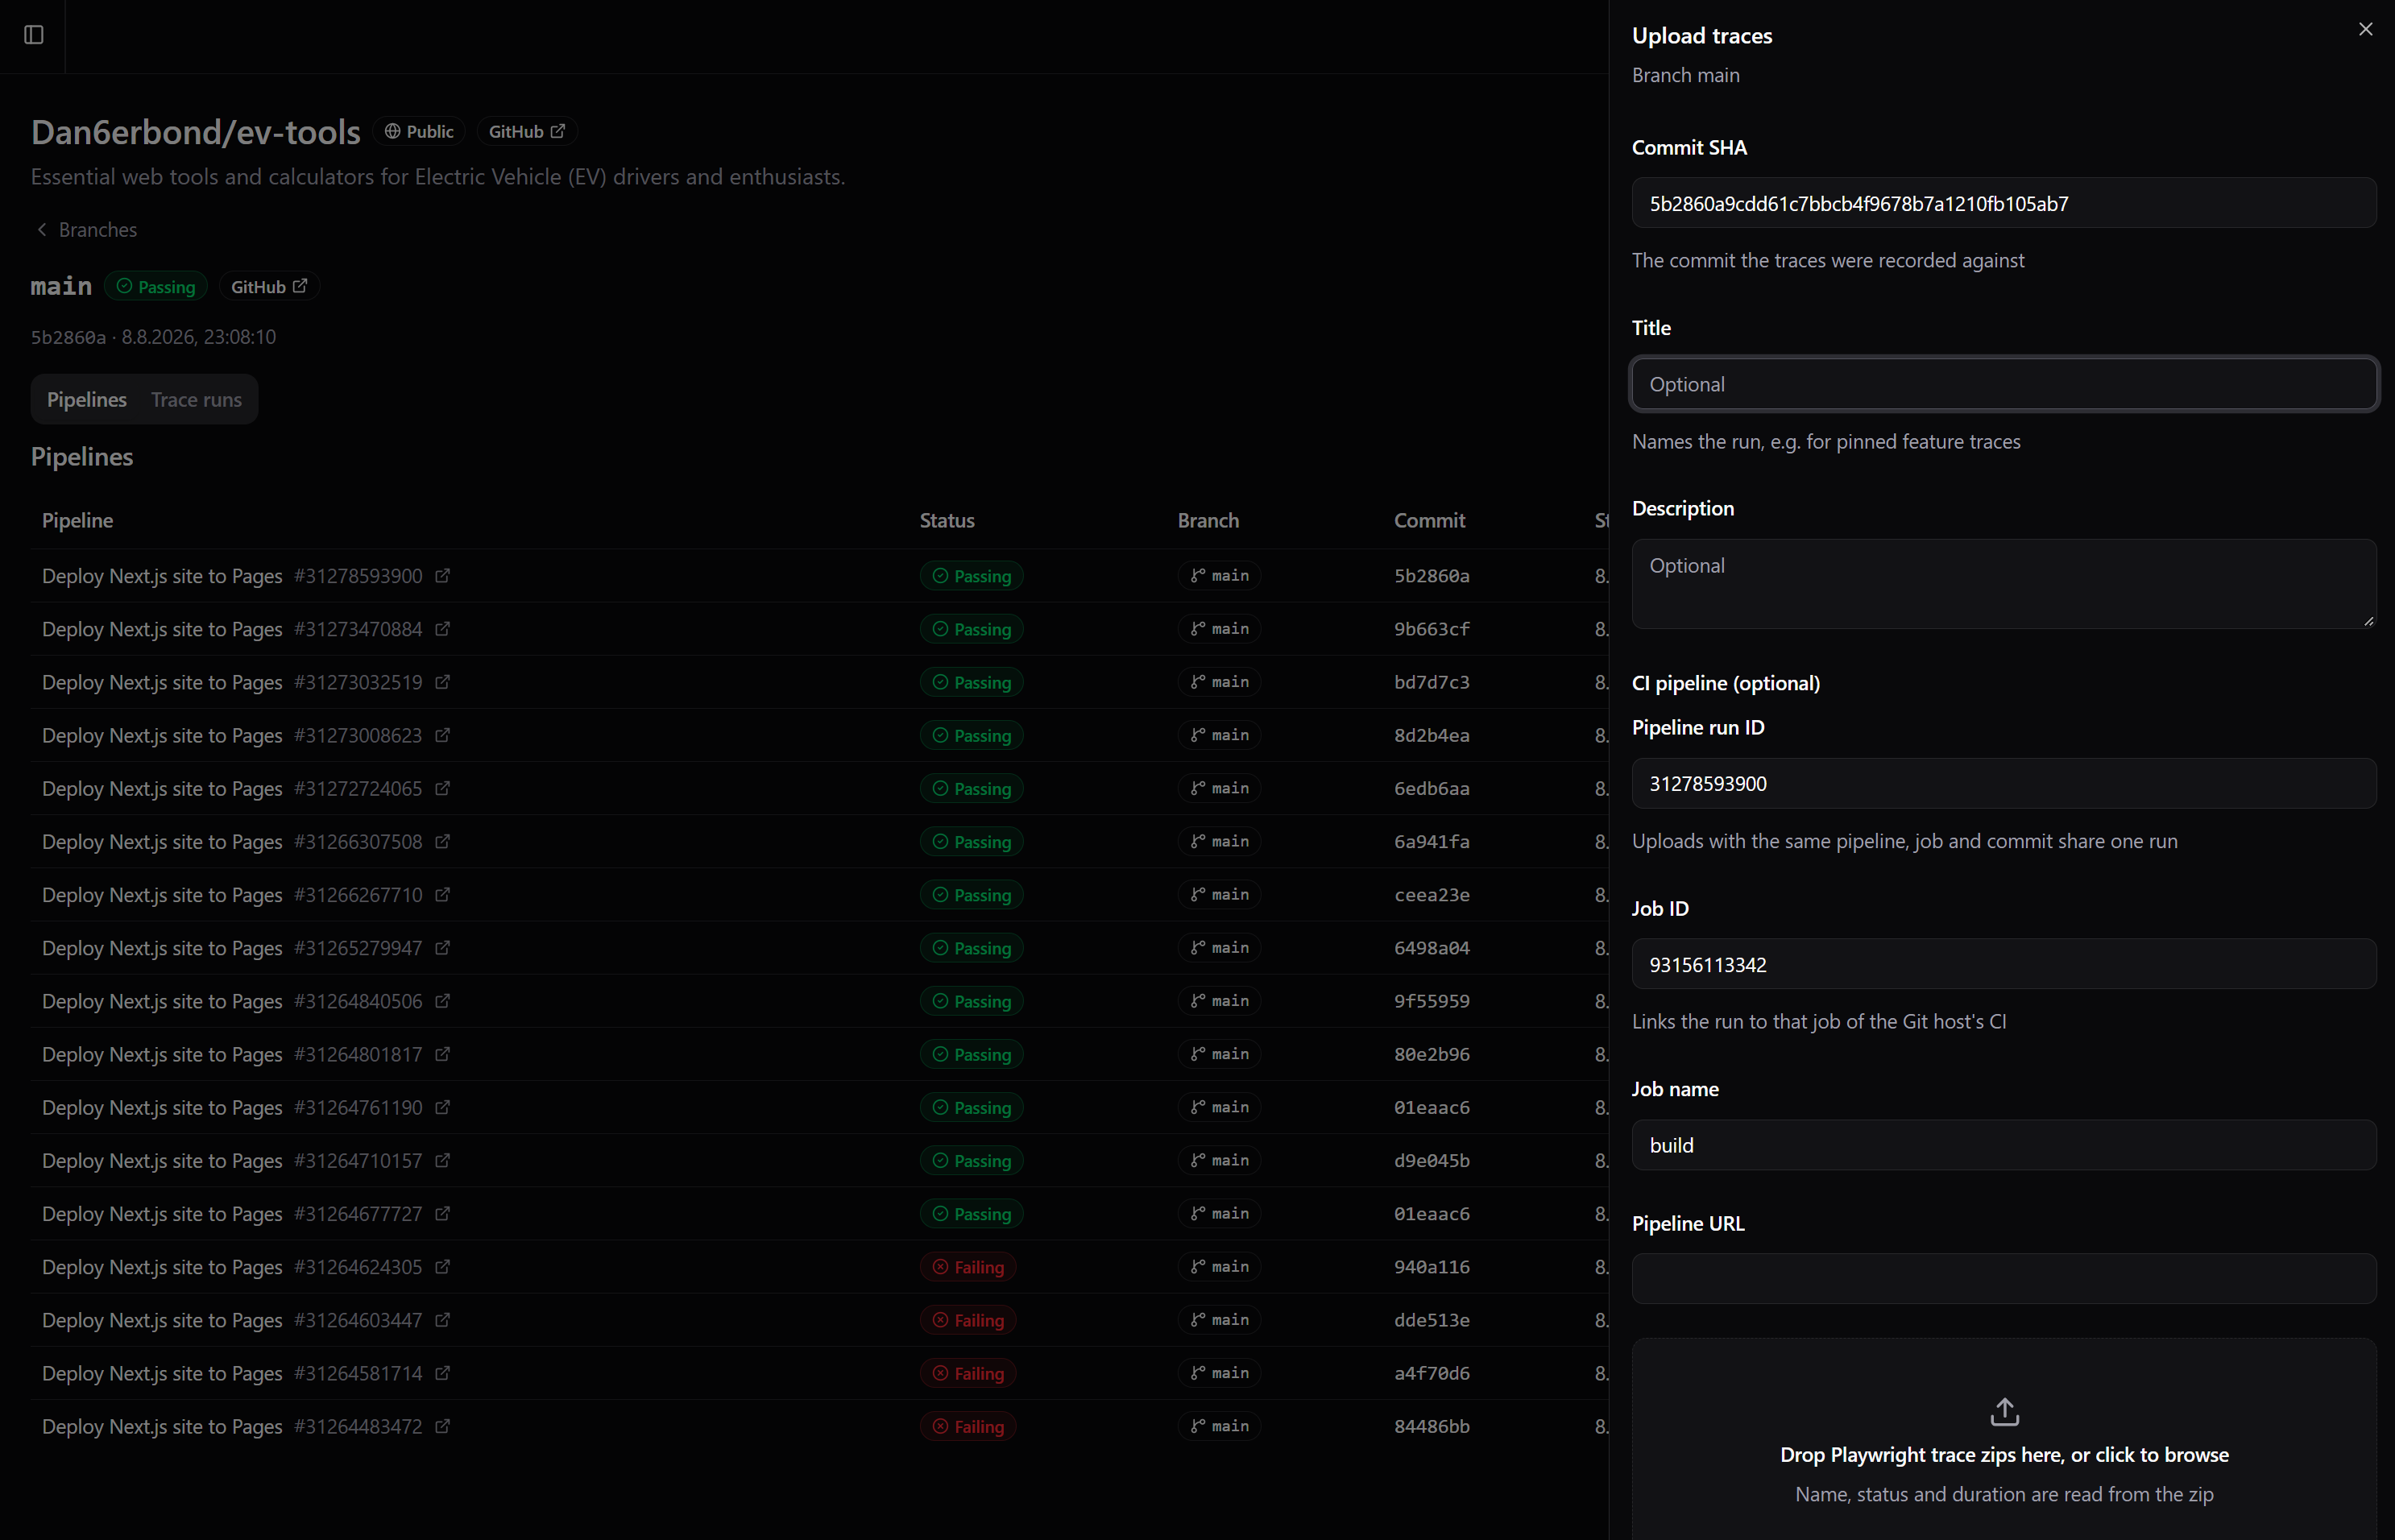
Task: Open external link for pipeline #31264624305
Action: 443,1267
